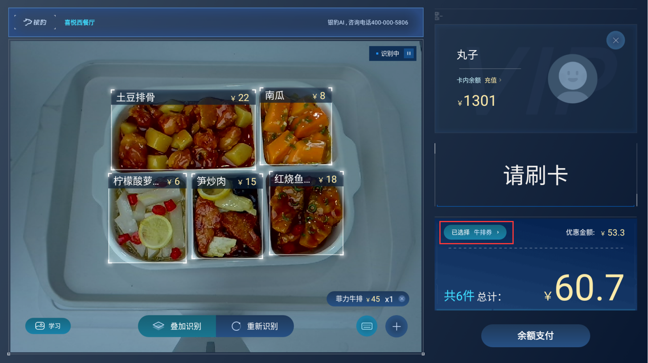
Task: Click the 银豹 logo in header
Action: point(35,22)
